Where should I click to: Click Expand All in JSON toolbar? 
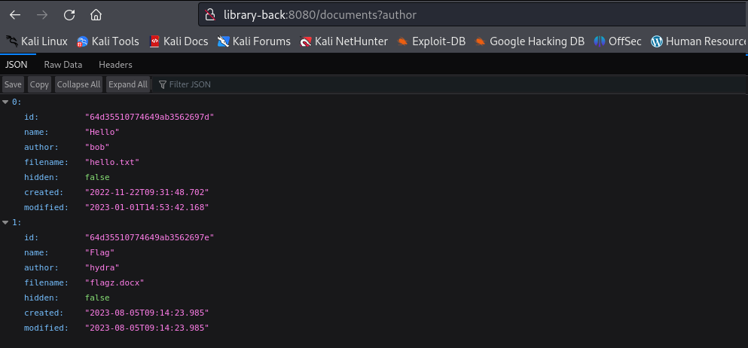[128, 84]
